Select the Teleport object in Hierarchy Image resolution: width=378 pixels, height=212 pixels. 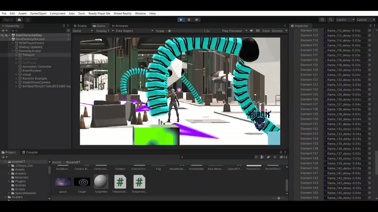[x=28, y=55]
